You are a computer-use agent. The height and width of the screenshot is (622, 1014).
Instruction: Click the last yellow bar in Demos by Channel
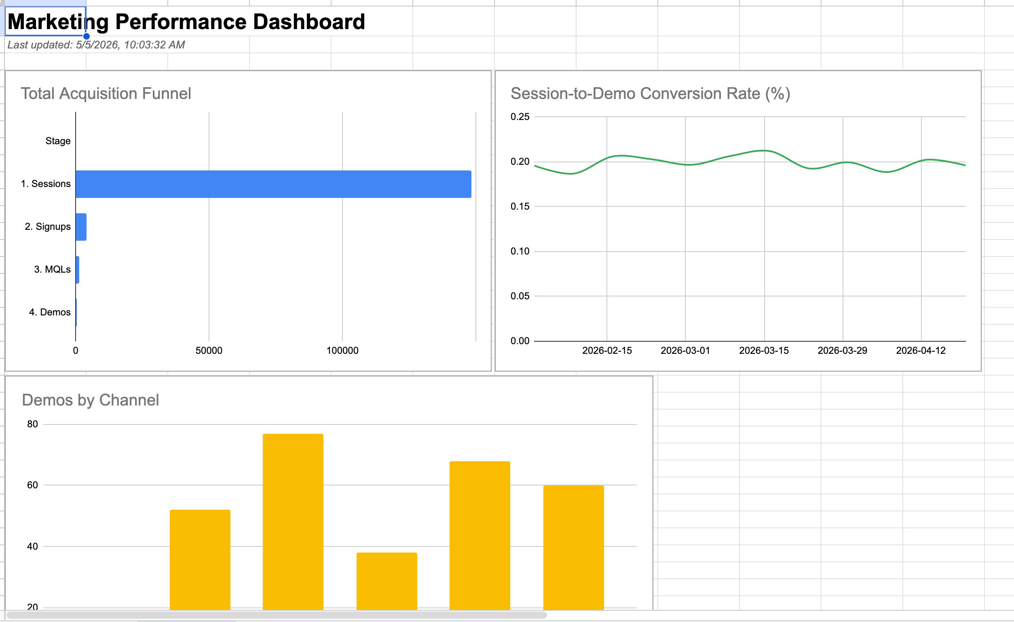point(574,548)
